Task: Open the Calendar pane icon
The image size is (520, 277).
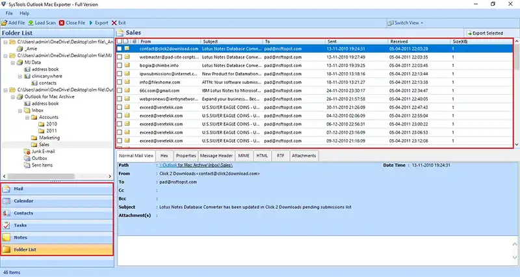Action: (6, 201)
